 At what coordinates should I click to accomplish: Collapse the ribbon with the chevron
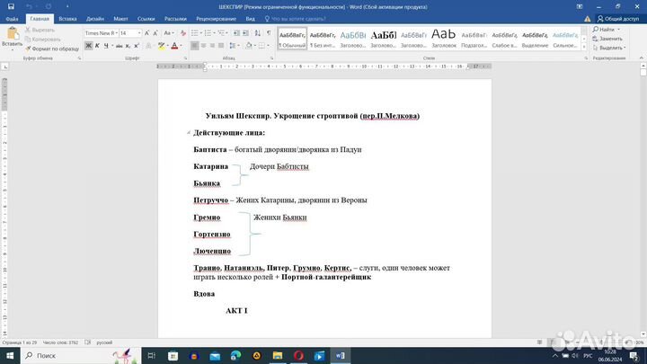click(642, 58)
